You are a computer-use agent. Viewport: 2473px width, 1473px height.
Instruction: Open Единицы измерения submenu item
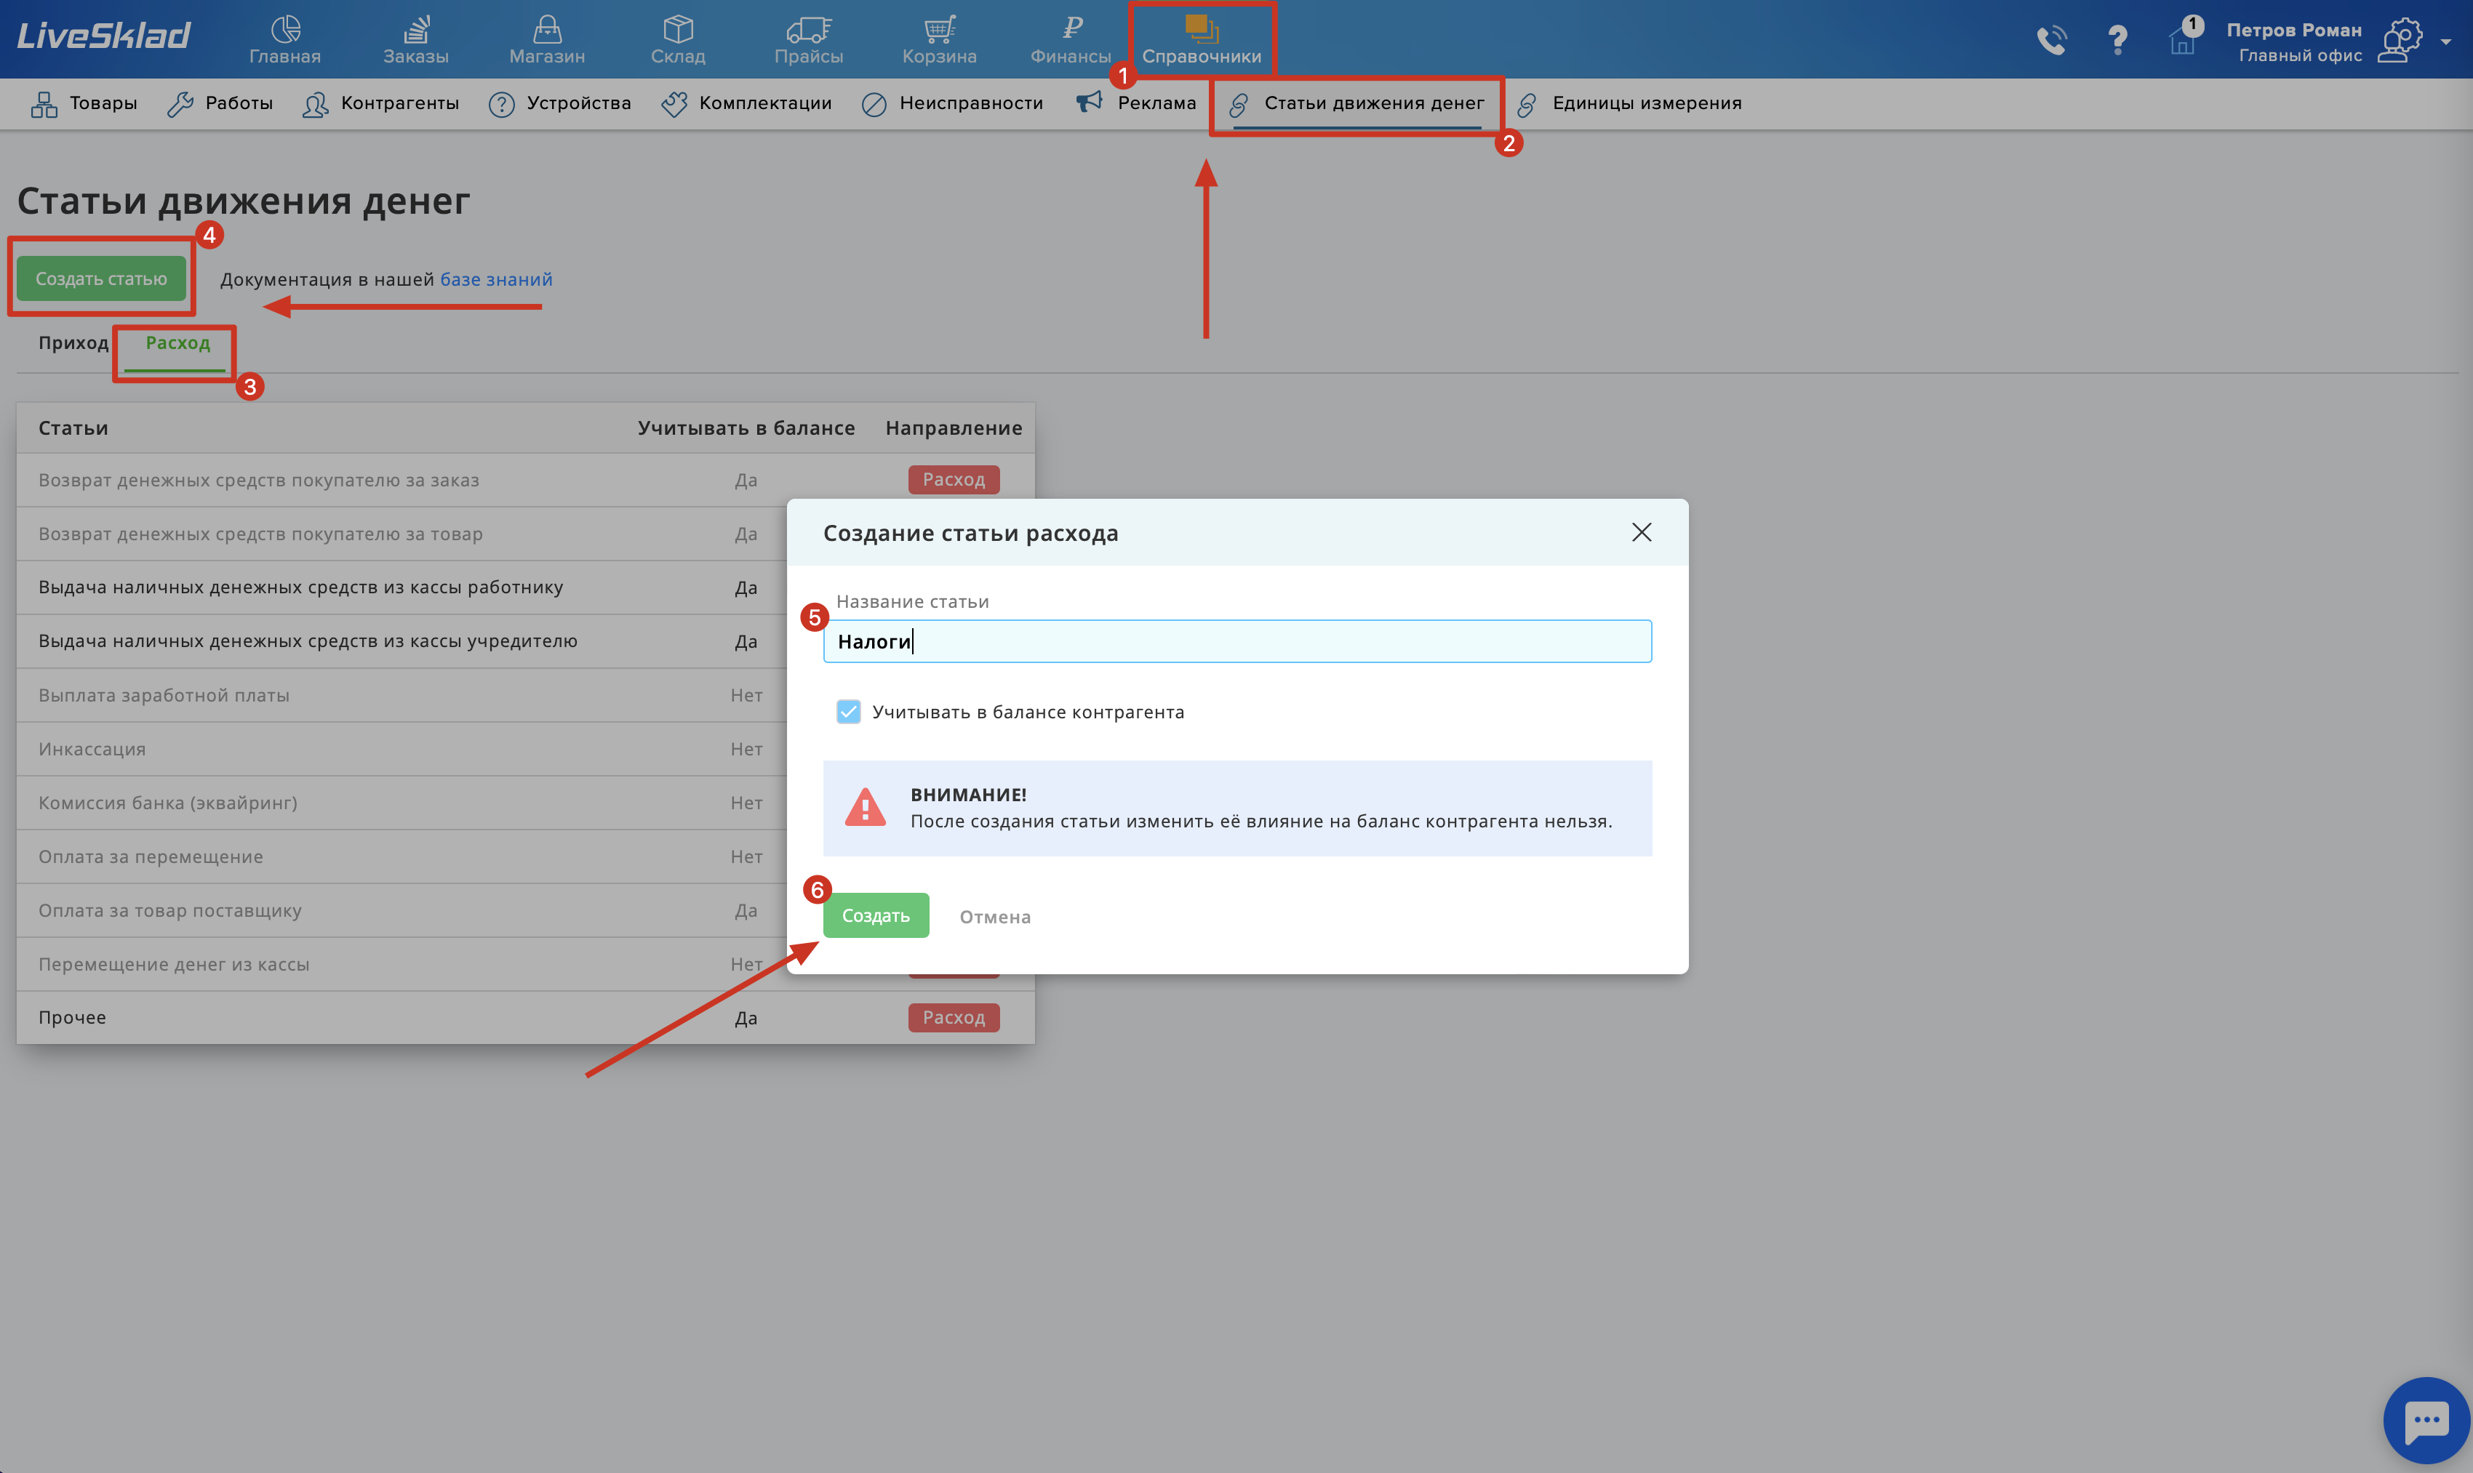coord(1629,103)
